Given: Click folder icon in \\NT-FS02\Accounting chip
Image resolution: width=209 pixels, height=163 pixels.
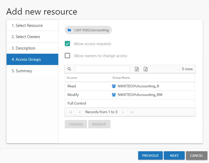Looking at the screenshot, I should 69,30.
